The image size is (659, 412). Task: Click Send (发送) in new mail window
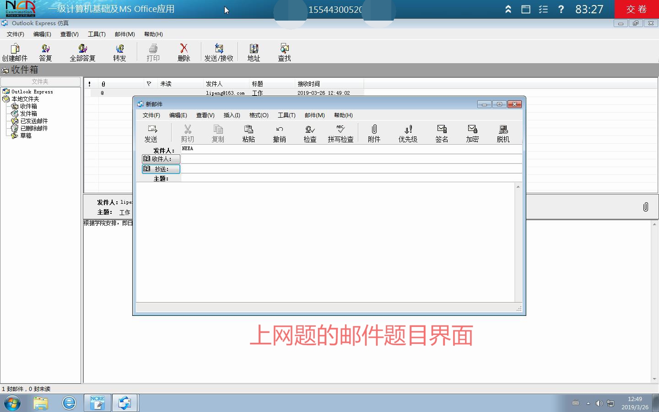(151, 133)
